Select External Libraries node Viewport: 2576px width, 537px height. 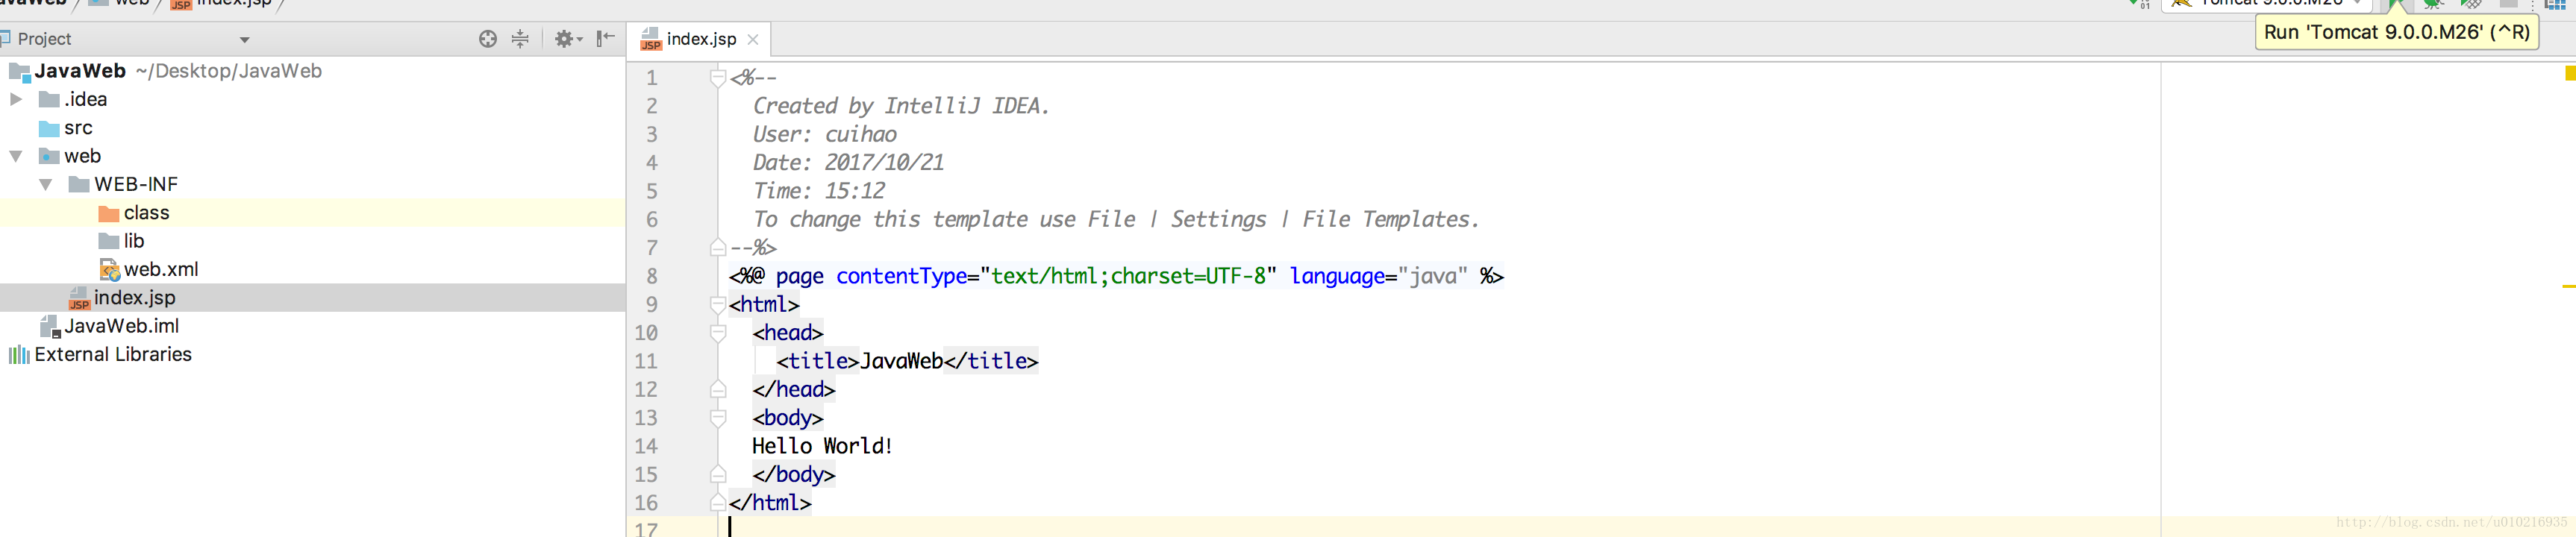coord(113,354)
